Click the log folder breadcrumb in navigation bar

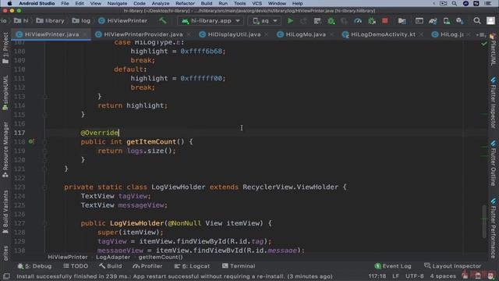(x=81, y=21)
